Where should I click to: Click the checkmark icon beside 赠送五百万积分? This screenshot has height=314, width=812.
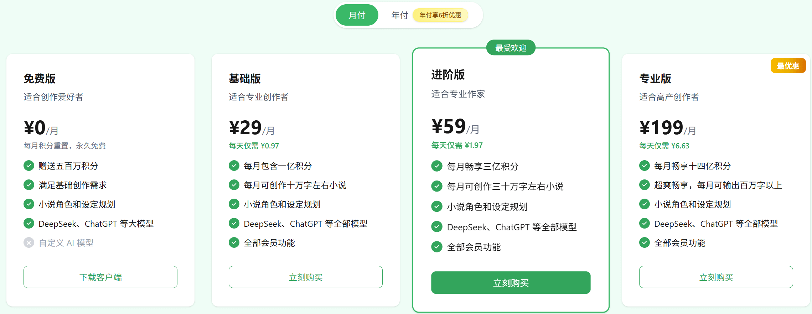pos(29,166)
